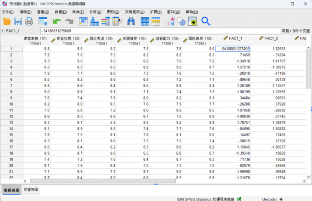Viewport: 312px width, 201px height.
Task: Save the dataset with the floppy disk icon
Action: pyautogui.click(x=18, y=21)
